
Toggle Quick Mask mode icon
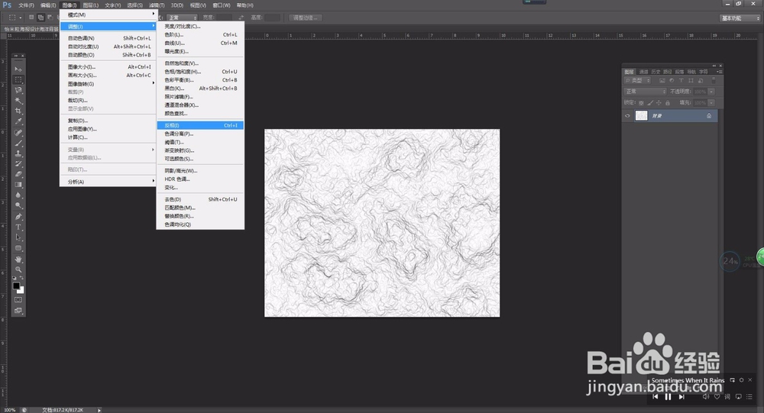[18, 299]
